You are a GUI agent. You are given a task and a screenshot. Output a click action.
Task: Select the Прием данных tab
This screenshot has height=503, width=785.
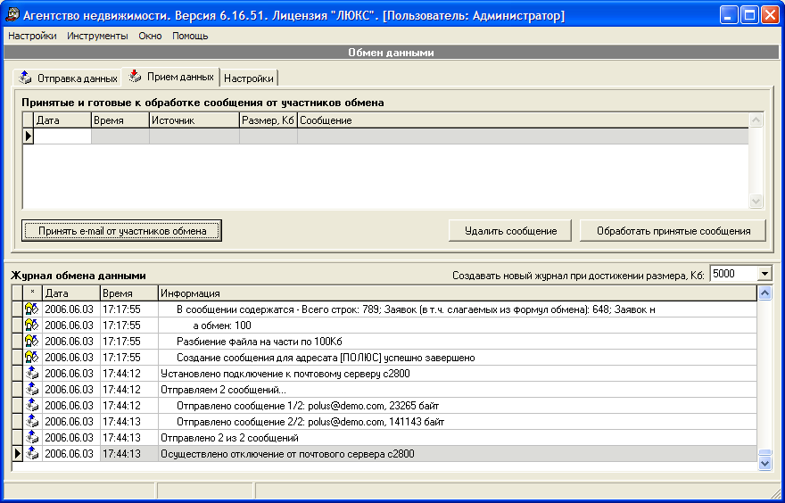pos(171,77)
